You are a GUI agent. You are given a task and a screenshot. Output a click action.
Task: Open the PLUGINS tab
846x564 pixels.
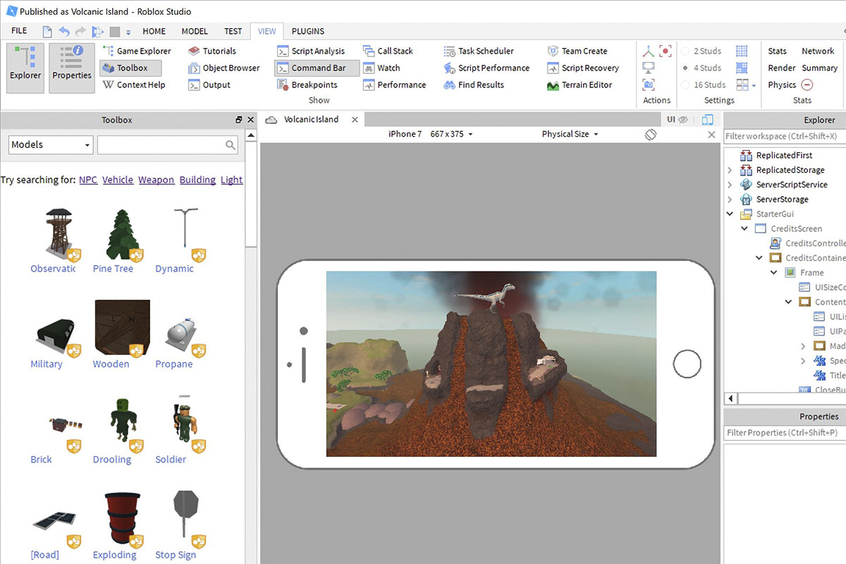pyautogui.click(x=307, y=31)
